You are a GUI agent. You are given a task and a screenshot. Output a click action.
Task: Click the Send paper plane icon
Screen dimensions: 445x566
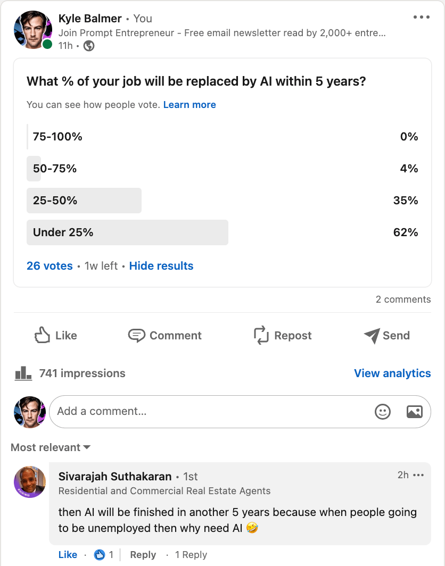[x=372, y=335]
